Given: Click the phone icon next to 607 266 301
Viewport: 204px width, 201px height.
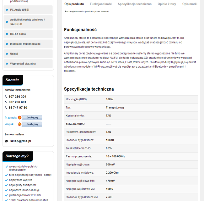Looking at the screenshot, I should (x=6, y=102).
